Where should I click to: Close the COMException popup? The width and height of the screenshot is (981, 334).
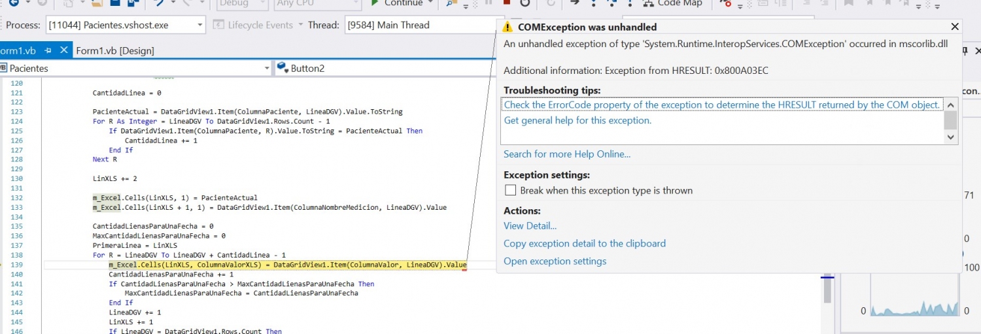click(955, 27)
